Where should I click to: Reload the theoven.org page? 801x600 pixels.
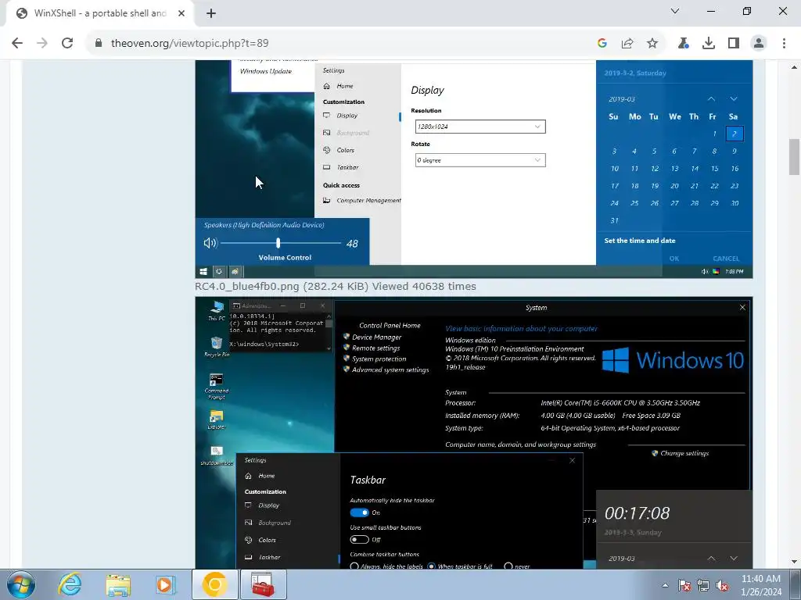pyautogui.click(x=67, y=44)
